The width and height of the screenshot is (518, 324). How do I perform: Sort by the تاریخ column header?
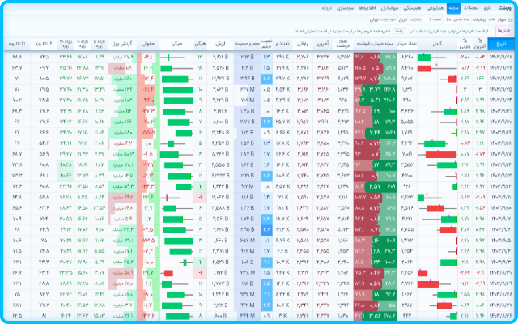click(501, 44)
